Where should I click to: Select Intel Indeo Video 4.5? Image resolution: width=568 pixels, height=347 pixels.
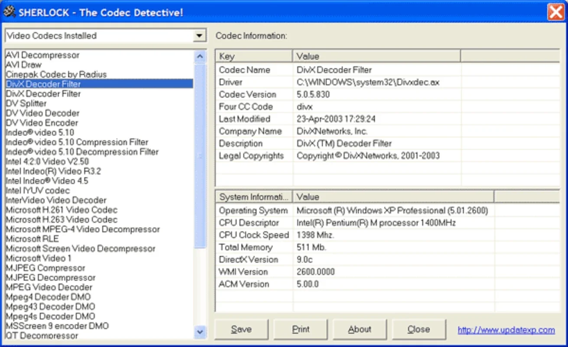[99, 180]
